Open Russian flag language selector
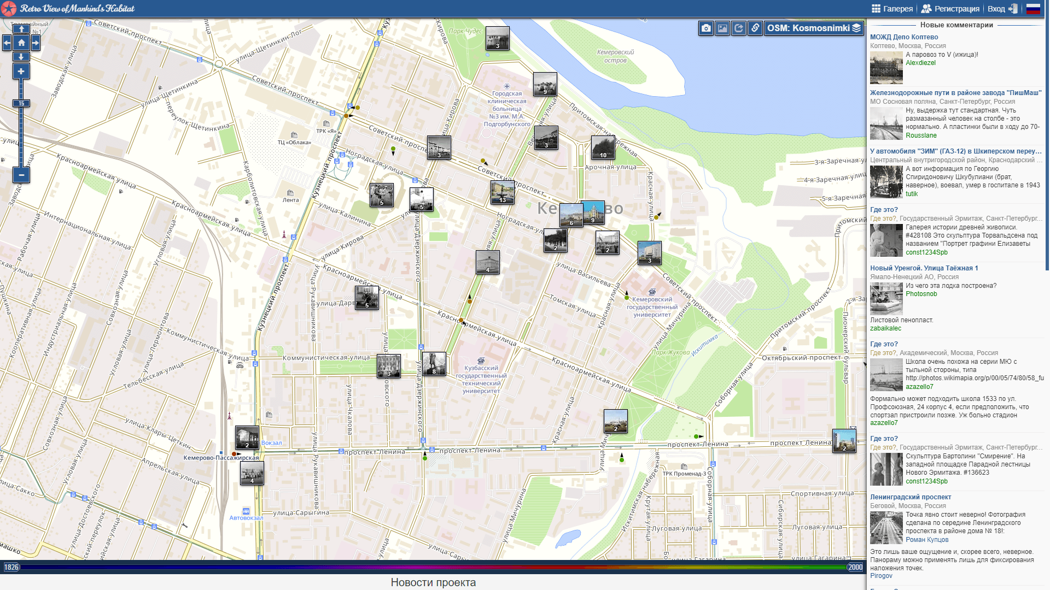The width and height of the screenshot is (1050, 590). click(x=1033, y=9)
